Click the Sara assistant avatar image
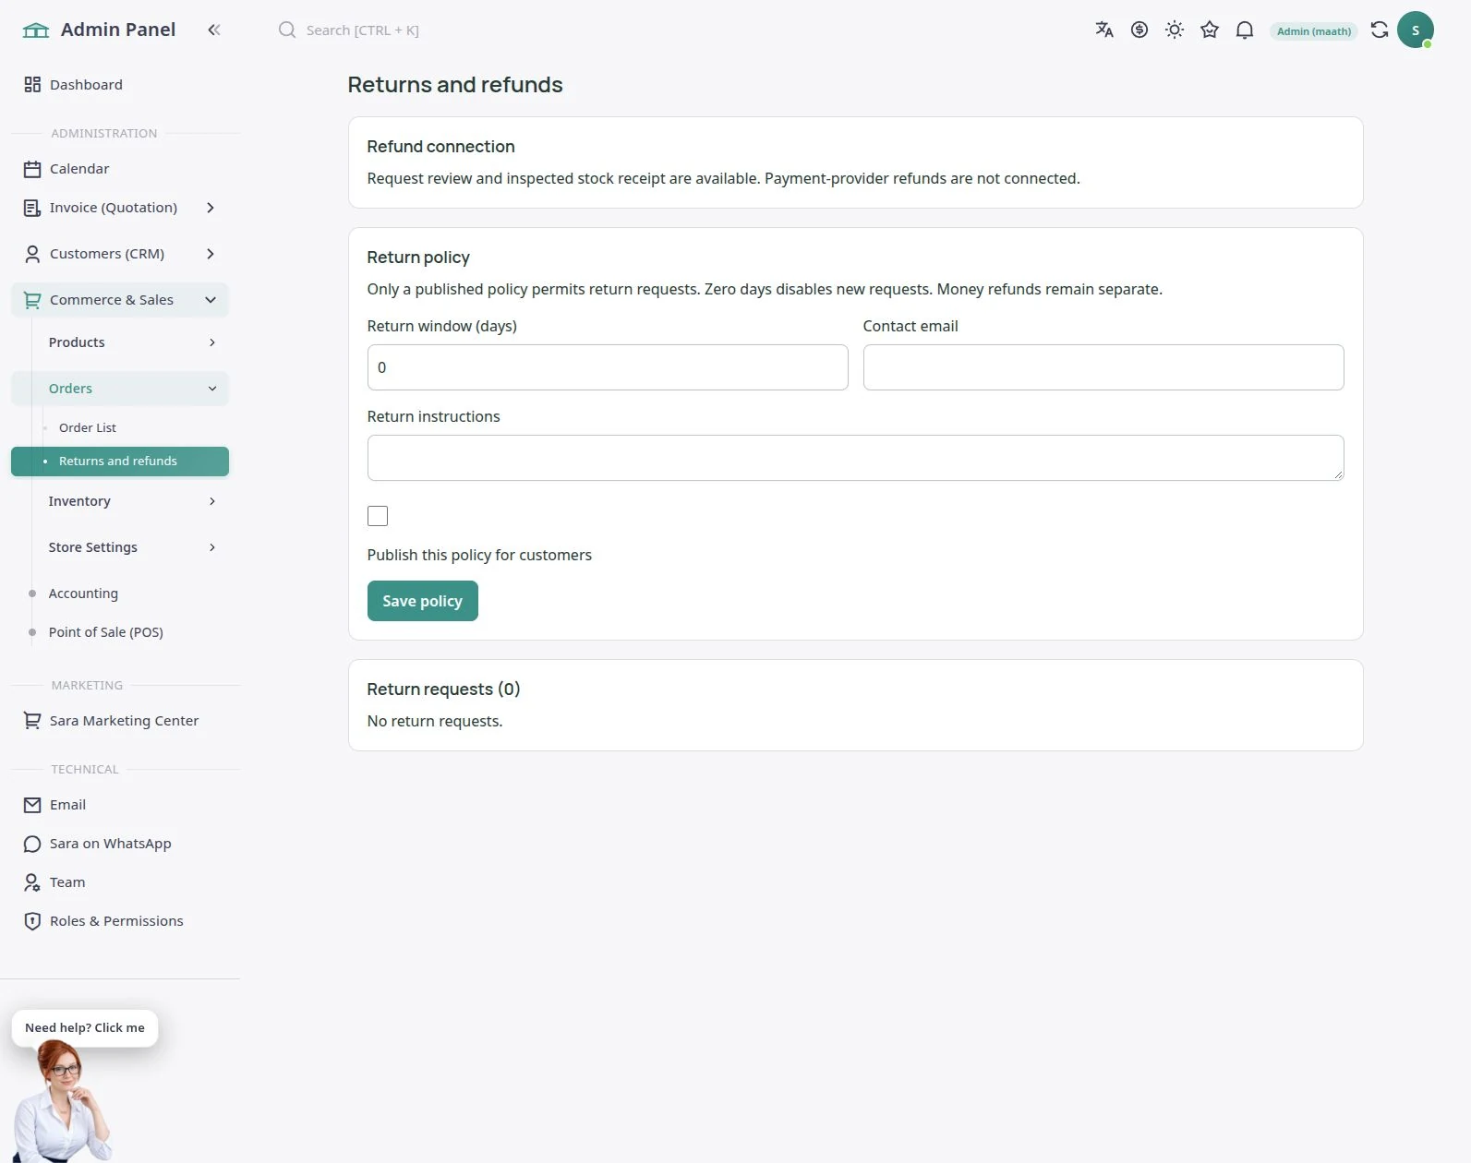 click(x=63, y=1103)
